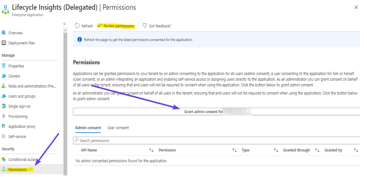The image size is (367, 177).
Task: Sort by Granted by column arrows
Action: pyautogui.click(x=356, y=150)
